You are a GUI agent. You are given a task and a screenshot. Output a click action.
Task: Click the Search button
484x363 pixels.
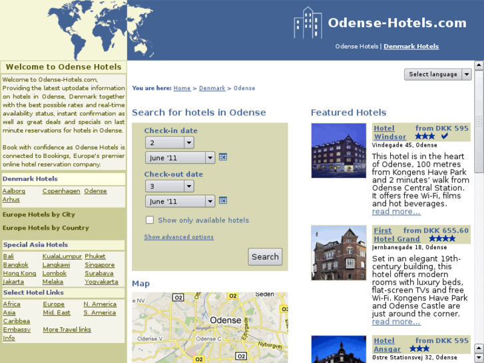tap(265, 256)
